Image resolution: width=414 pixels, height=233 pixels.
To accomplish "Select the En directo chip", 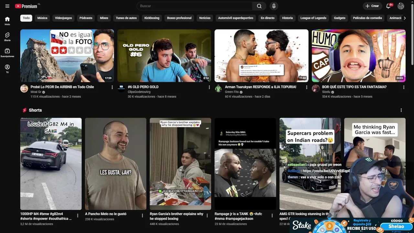I will [x=267, y=18].
